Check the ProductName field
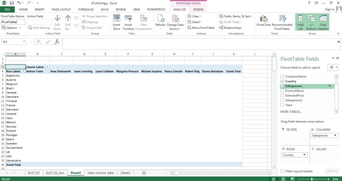 282,91
